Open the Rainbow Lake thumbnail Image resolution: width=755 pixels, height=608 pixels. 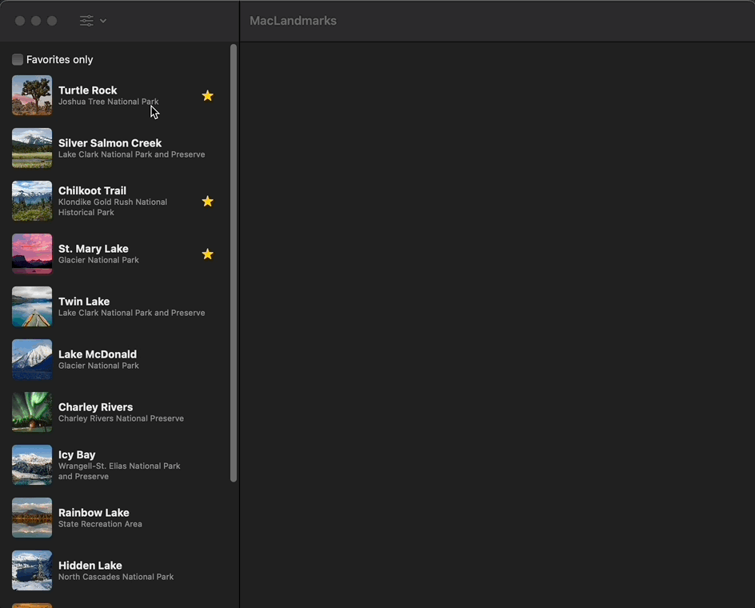(x=32, y=518)
